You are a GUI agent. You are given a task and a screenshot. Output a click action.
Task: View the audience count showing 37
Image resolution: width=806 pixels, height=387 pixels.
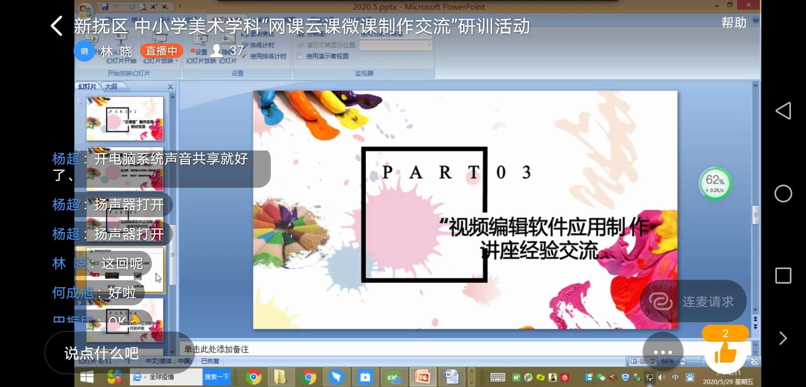[227, 51]
